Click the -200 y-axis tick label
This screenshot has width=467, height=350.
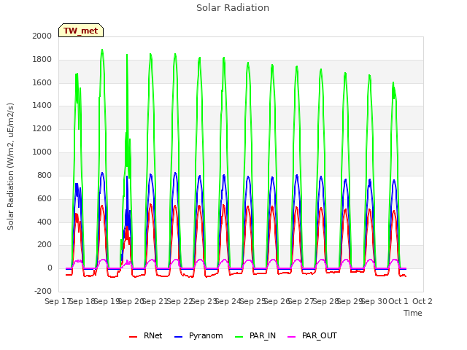pyautogui.click(x=43, y=291)
